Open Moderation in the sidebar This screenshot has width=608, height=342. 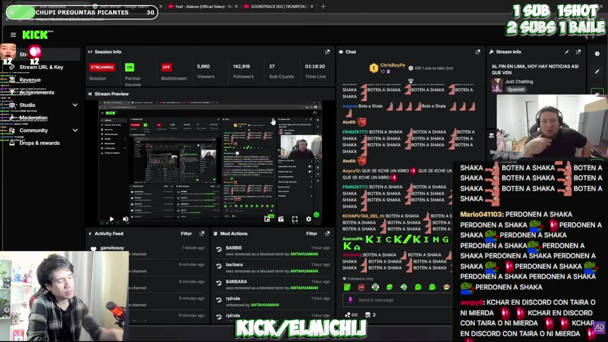click(33, 118)
